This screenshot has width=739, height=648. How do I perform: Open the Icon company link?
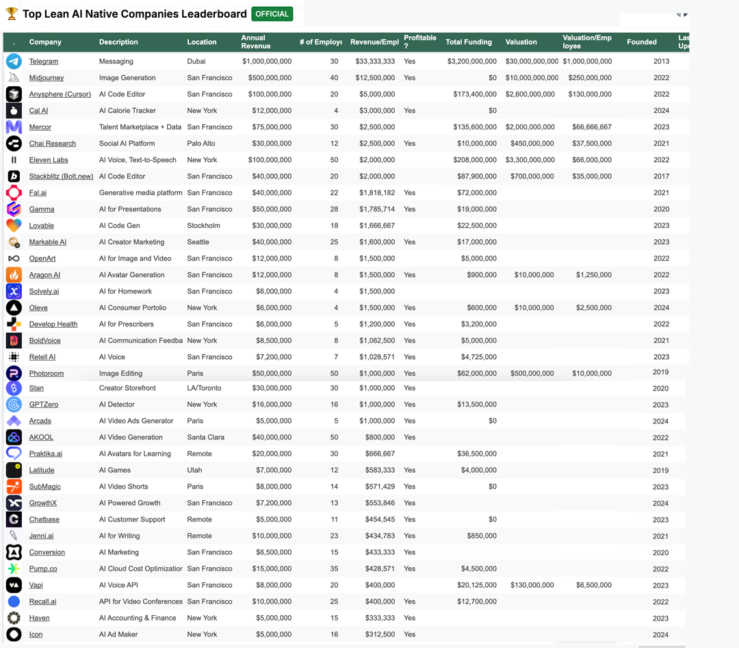point(36,634)
